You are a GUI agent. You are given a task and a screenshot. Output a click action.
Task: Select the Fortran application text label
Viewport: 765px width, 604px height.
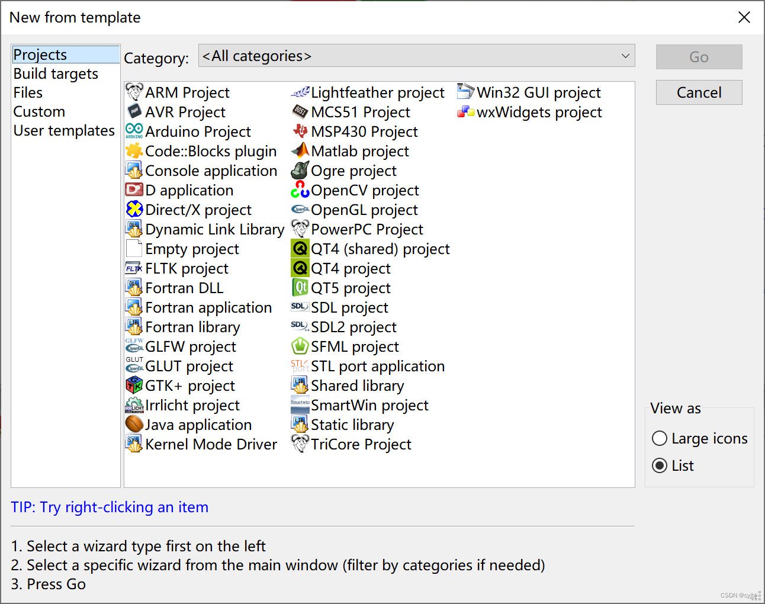point(208,307)
